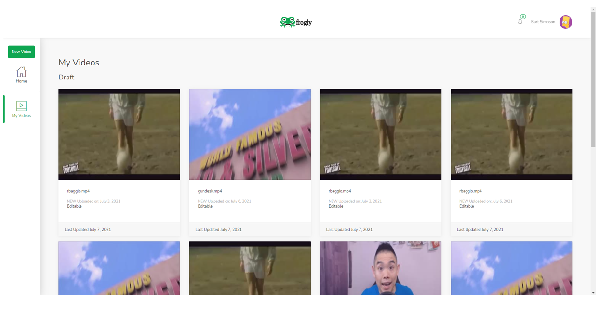Open thumbnail of man in blue shirt

[x=380, y=268]
